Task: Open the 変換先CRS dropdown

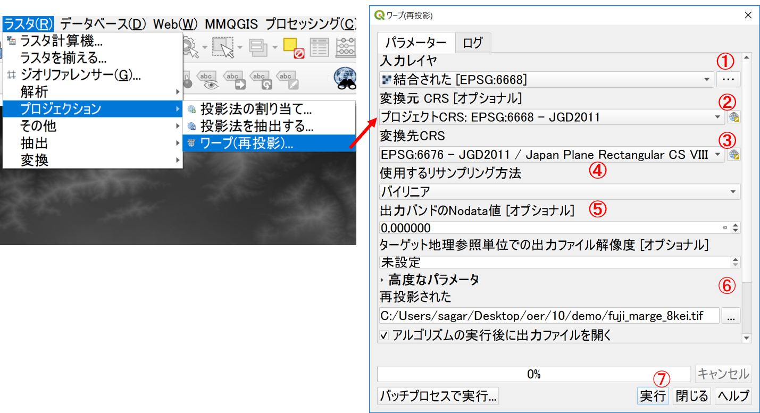Action: 552,155
